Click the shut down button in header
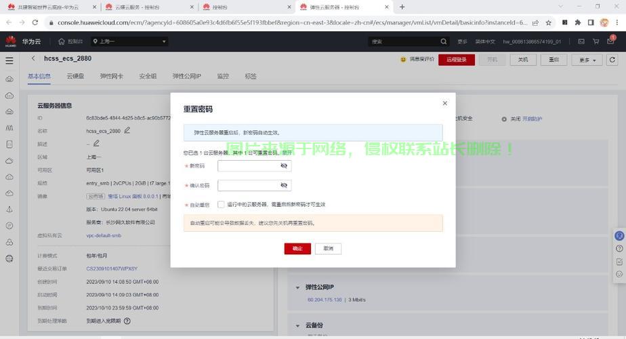The height and width of the screenshot is (339, 626). point(522,60)
